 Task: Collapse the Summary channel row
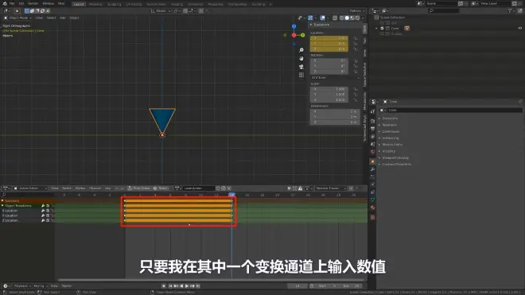[2, 201]
